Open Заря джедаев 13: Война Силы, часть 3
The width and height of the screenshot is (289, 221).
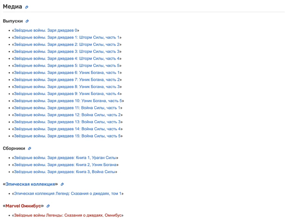[x=67, y=122]
